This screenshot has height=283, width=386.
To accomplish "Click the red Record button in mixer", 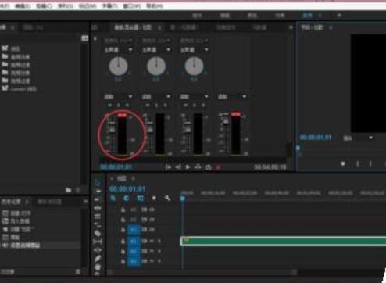I will (x=218, y=167).
